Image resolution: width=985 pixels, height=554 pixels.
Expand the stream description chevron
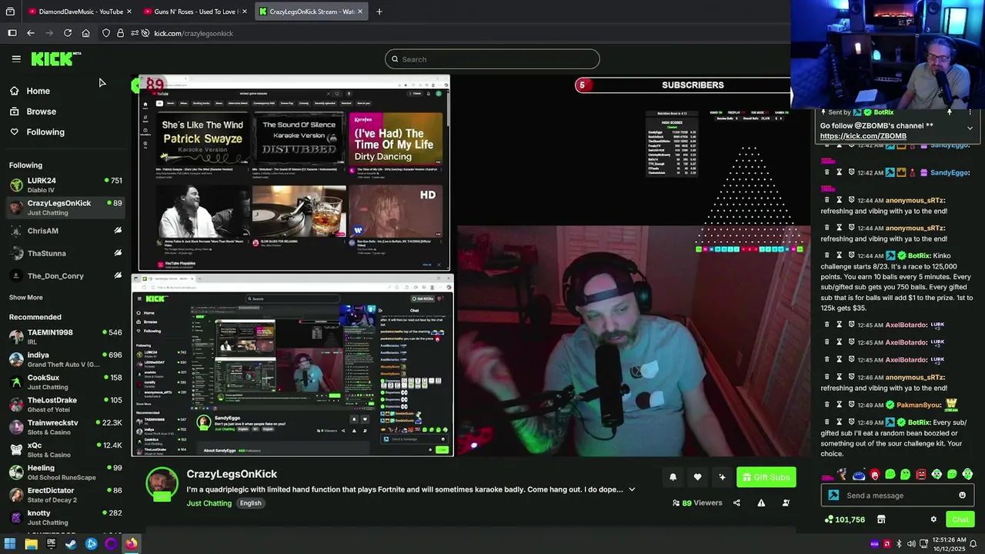[632, 489]
